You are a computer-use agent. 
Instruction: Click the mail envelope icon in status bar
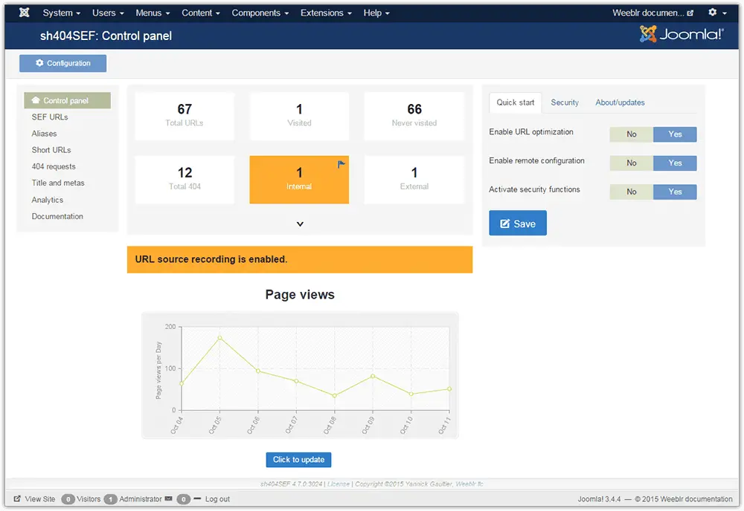tap(168, 498)
